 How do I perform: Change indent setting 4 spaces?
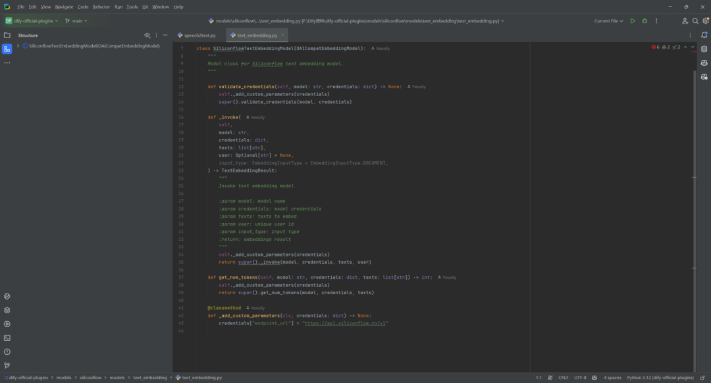612,378
